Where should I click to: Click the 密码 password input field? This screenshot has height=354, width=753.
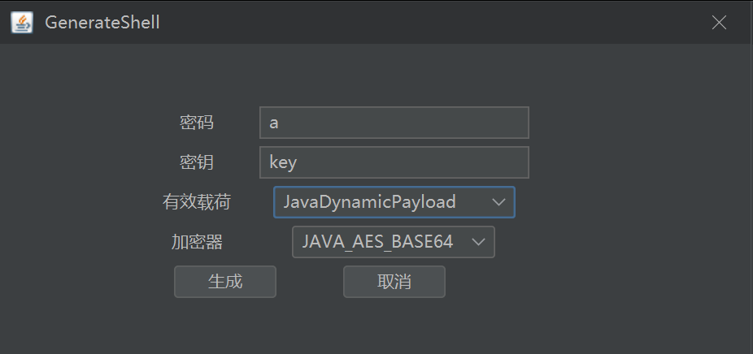[x=394, y=123]
